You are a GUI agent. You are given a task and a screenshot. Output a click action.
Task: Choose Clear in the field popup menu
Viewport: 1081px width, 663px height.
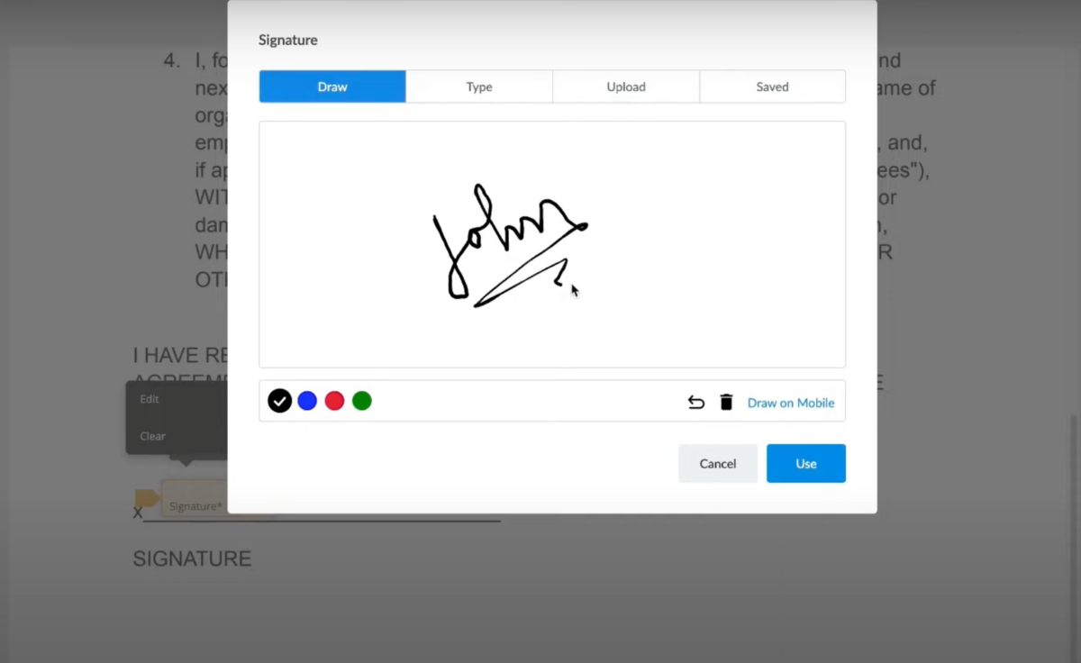point(152,436)
